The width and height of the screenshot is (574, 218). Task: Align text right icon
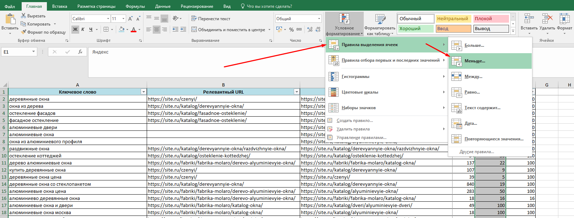164,29
